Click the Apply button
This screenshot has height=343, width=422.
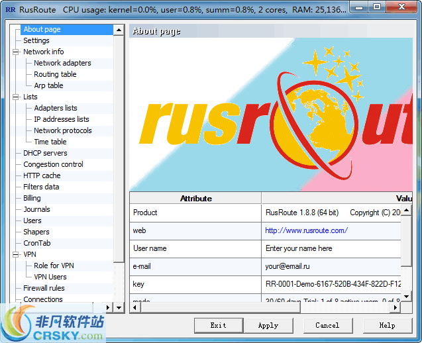point(268,326)
